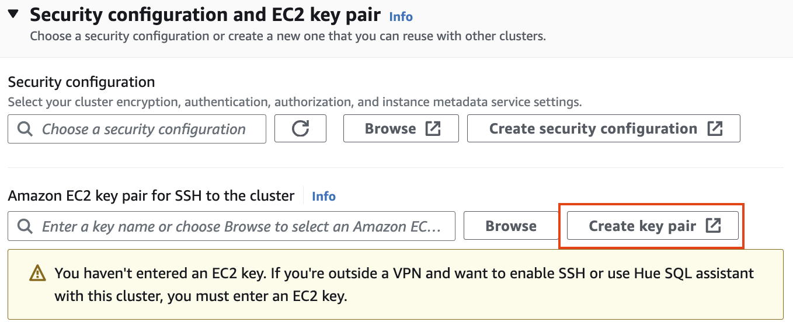Browse security configurations
This screenshot has height=329, width=793.
(x=401, y=129)
